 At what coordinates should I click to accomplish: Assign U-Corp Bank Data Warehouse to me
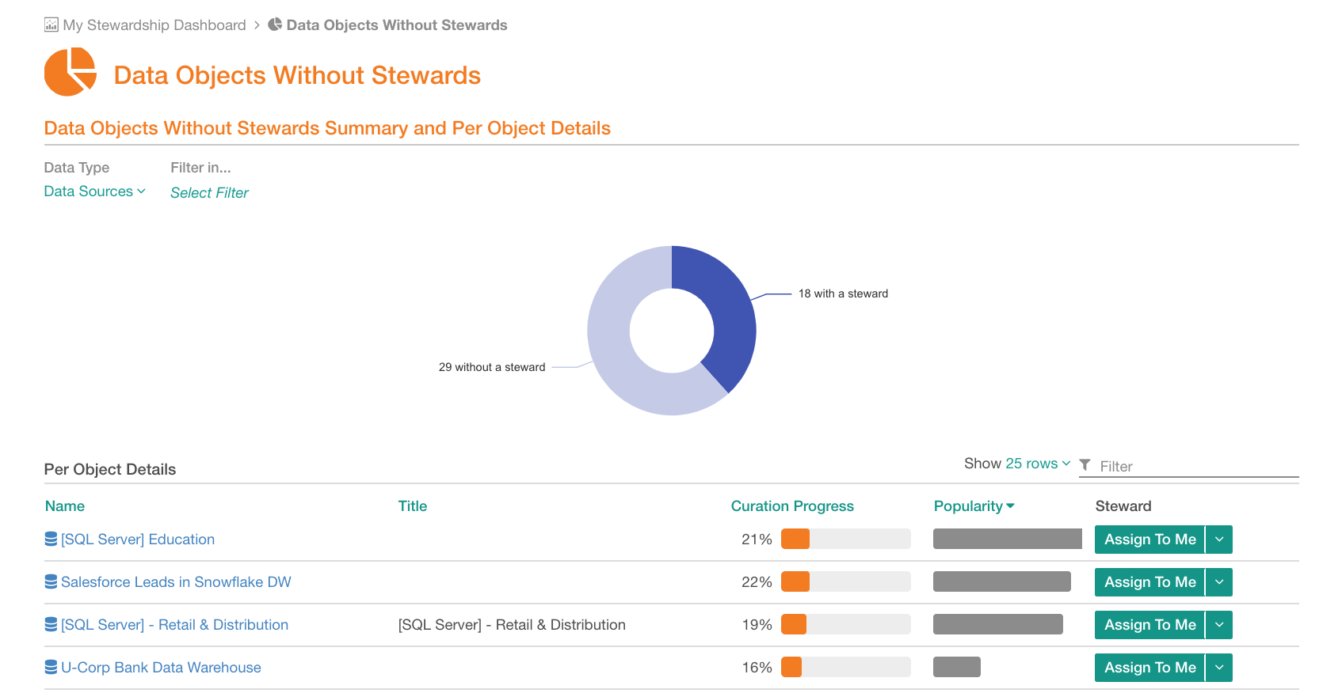pyautogui.click(x=1149, y=668)
